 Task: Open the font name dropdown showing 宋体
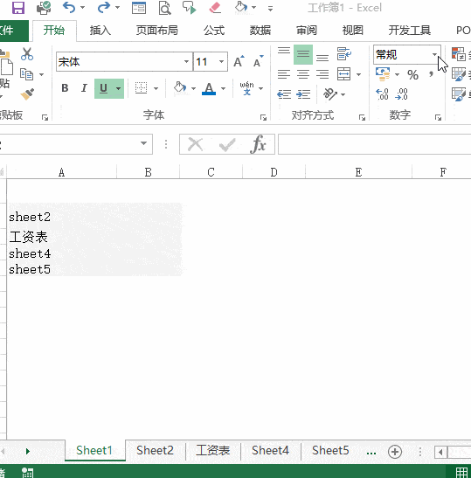186,61
